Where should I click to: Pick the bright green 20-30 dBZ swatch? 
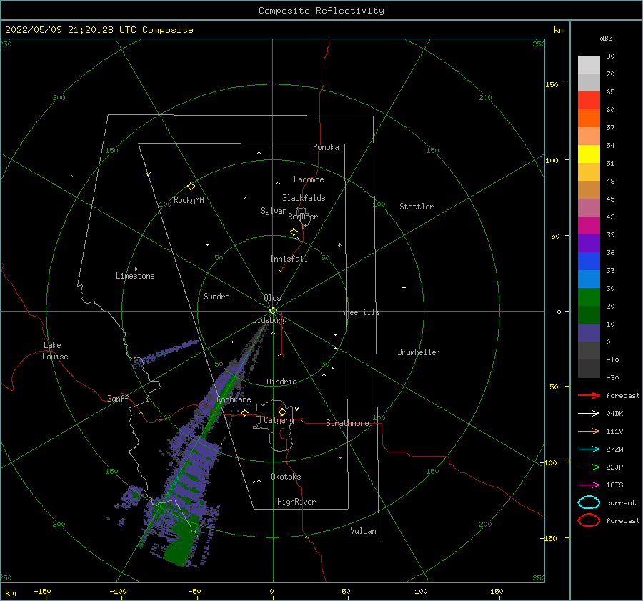coord(589,297)
